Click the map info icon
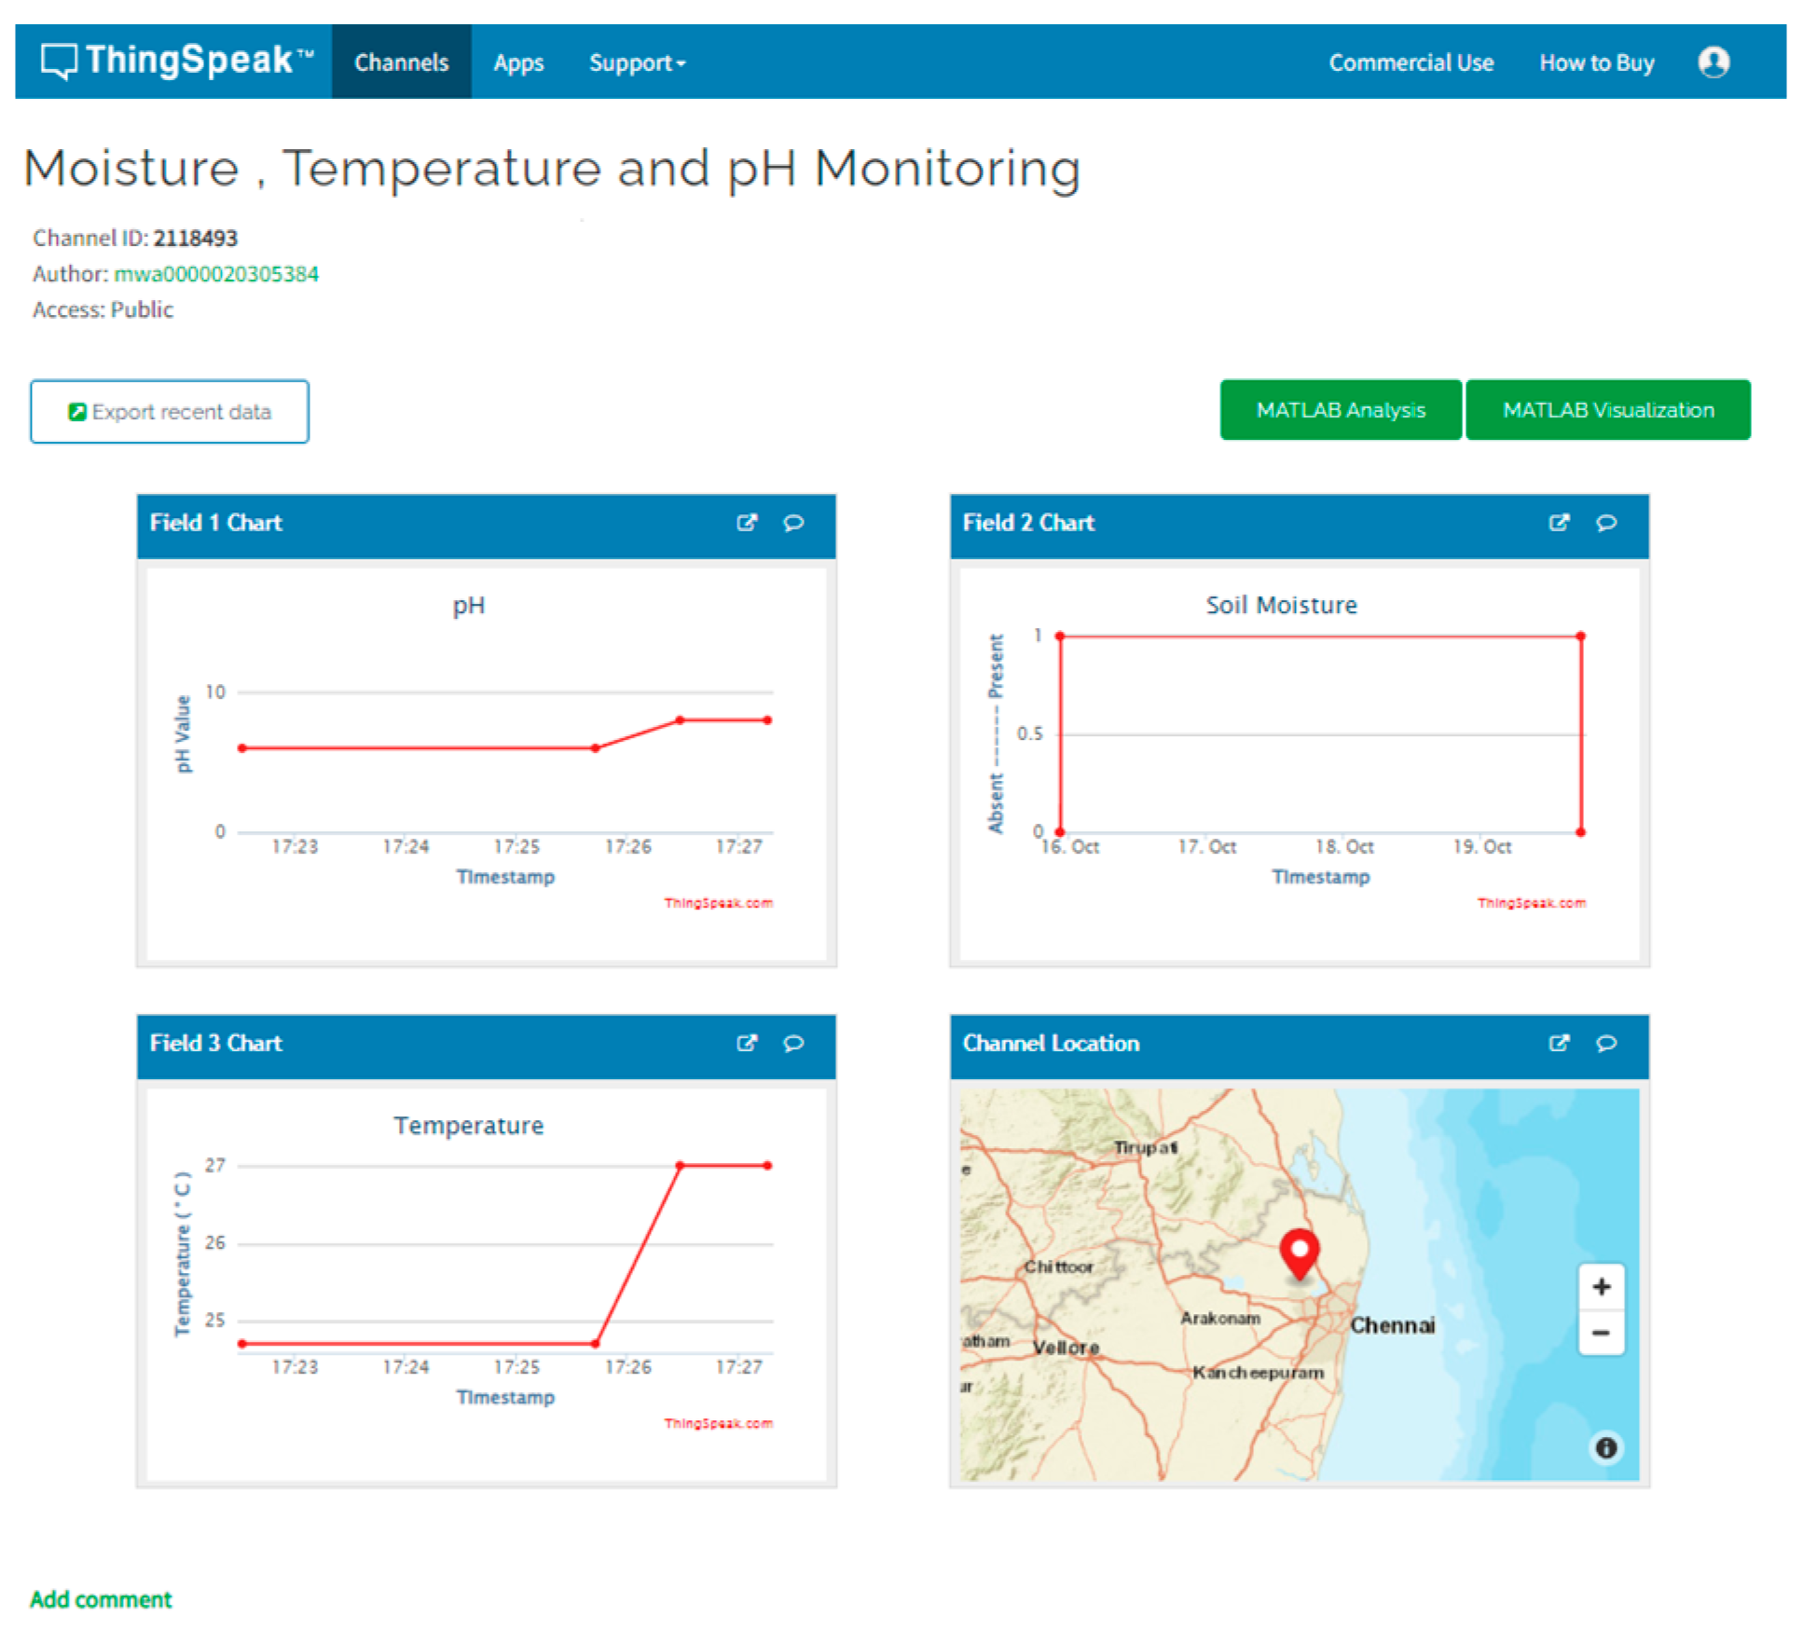The image size is (1803, 1629). click(1605, 1447)
